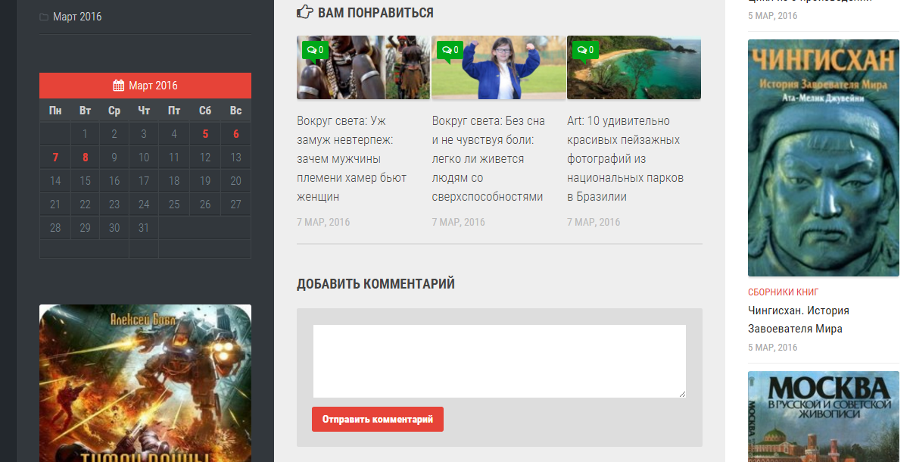Click the Пн weekday column header
The height and width of the screenshot is (462, 913).
[x=55, y=111]
